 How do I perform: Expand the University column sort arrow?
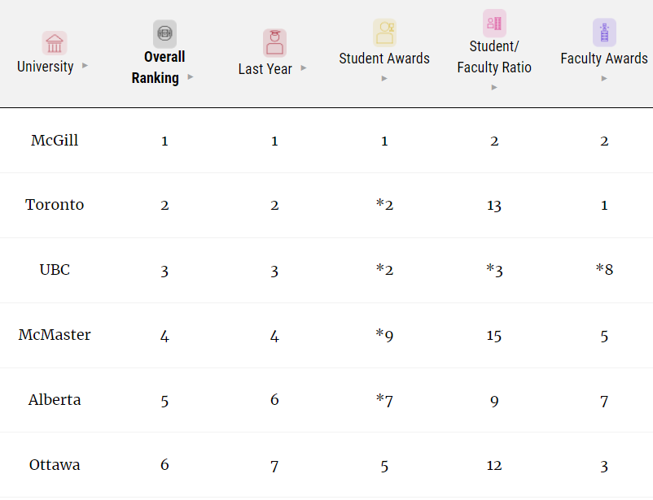coord(85,65)
